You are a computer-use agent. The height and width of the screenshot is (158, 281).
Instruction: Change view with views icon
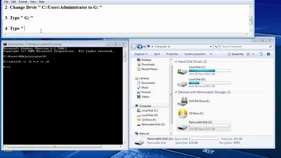(249, 54)
